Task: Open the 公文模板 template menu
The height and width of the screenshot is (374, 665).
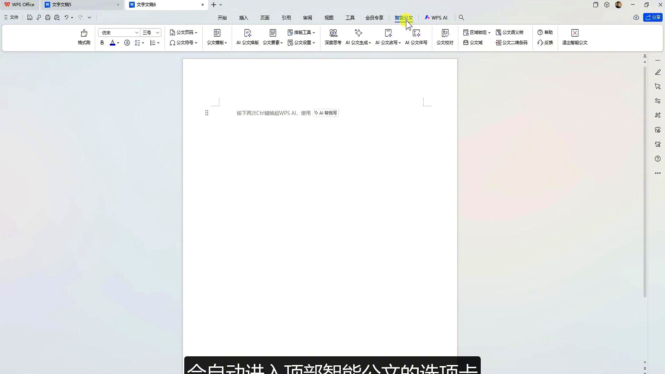Action: (x=217, y=37)
